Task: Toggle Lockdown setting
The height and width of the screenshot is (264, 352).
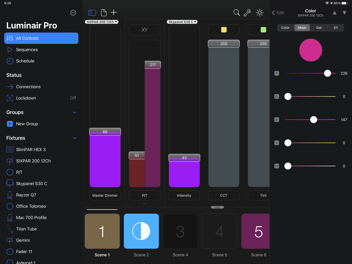Action: tap(41, 98)
